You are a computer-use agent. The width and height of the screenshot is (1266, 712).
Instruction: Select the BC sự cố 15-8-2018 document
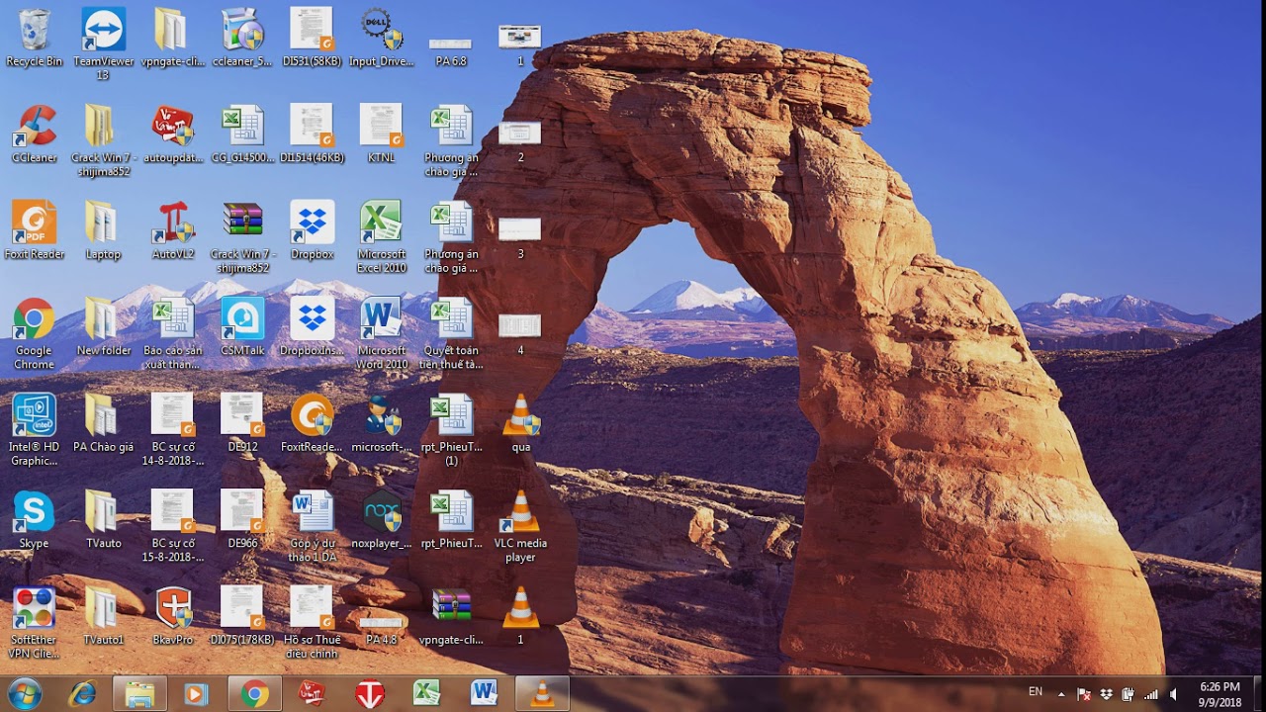pyautogui.click(x=173, y=526)
